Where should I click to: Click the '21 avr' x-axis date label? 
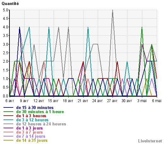[x=83, y=101]
